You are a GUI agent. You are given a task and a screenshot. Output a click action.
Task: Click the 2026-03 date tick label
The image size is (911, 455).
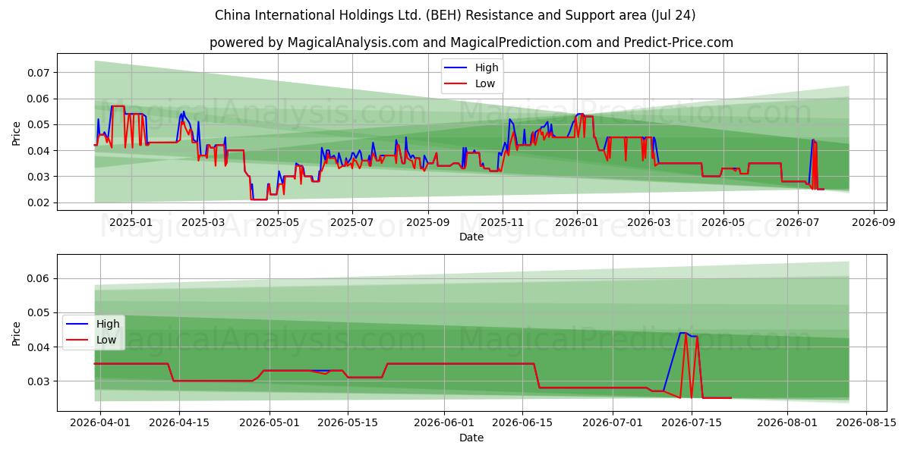pos(648,223)
